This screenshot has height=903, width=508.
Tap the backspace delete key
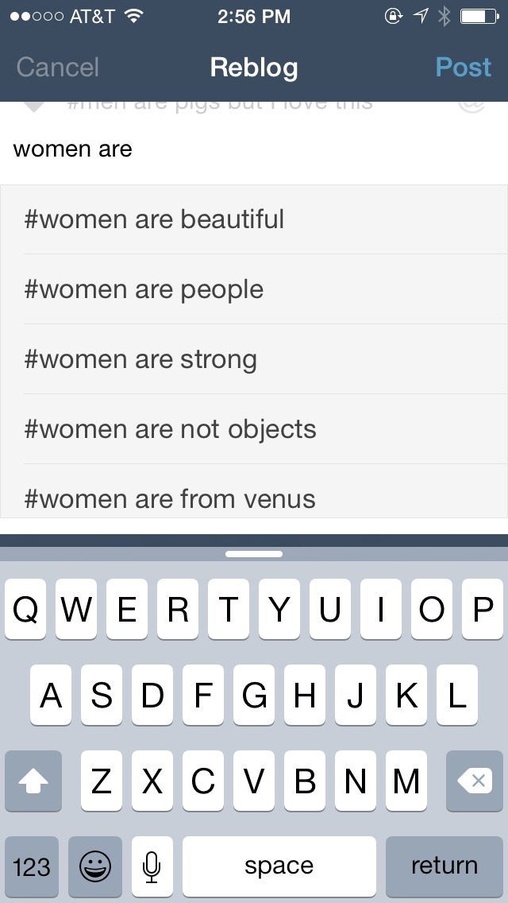pyautogui.click(x=475, y=781)
